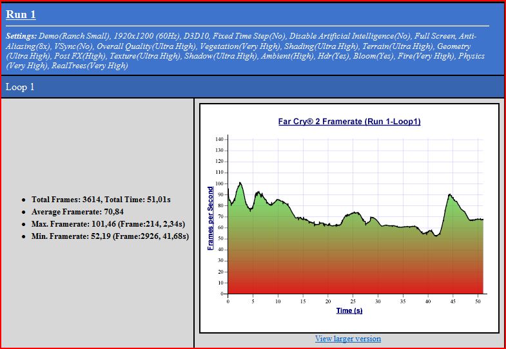This screenshot has height=349, width=506.
Task: Click the 'RealTrees(Very High)' setting text
Action: [x=90, y=66]
